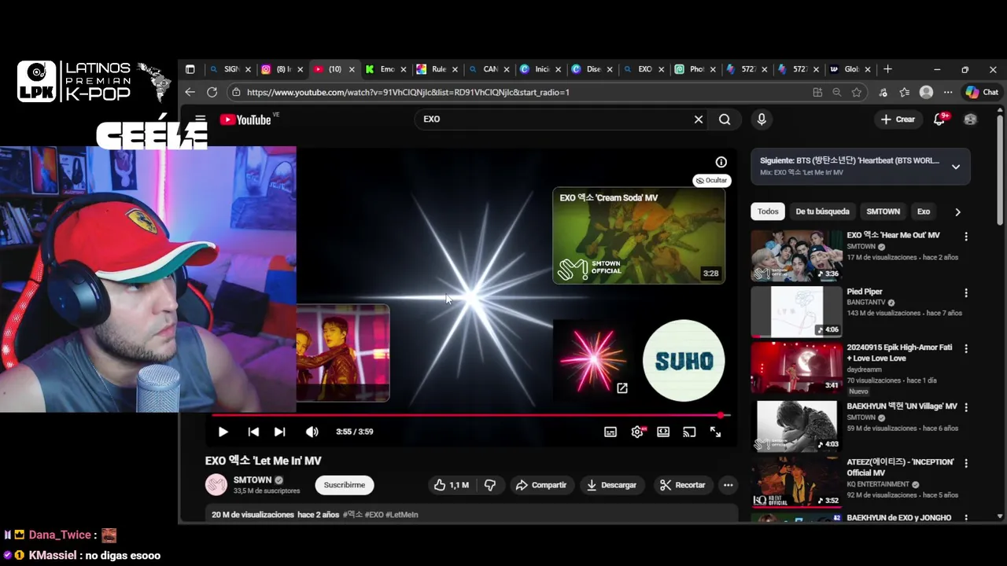Open ATEEZ INCEPTION video thumbnail
The height and width of the screenshot is (566, 1007).
796,482
